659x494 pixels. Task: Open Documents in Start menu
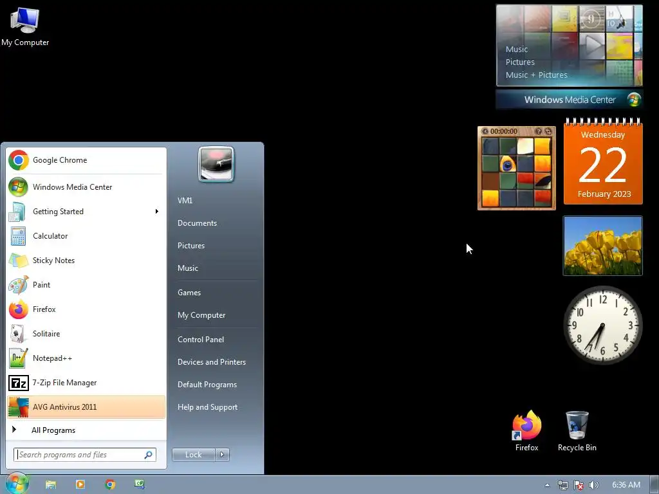click(x=197, y=223)
